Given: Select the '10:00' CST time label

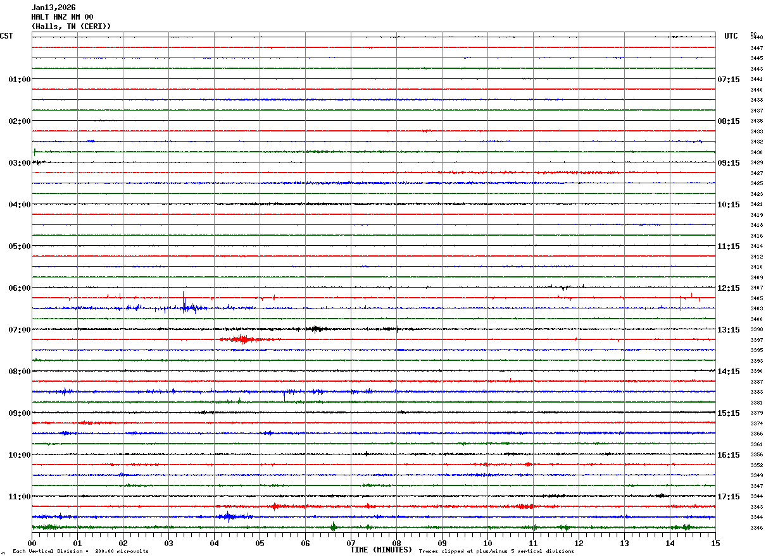Looking at the screenshot, I should (x=20, y=455).
